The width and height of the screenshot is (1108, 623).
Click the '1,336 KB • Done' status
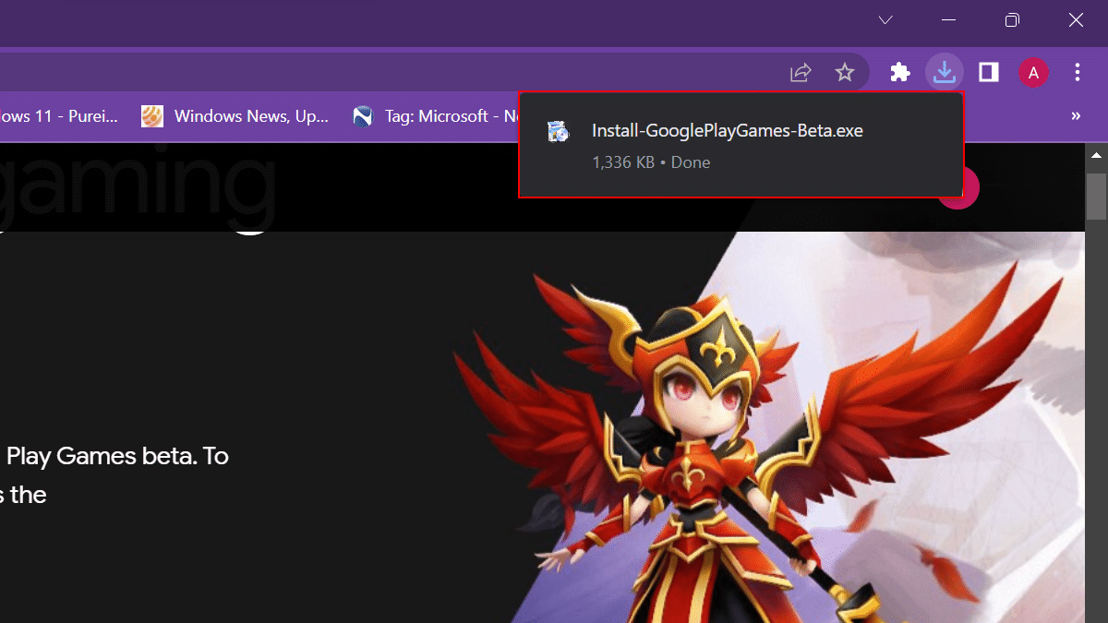(651, 162)
